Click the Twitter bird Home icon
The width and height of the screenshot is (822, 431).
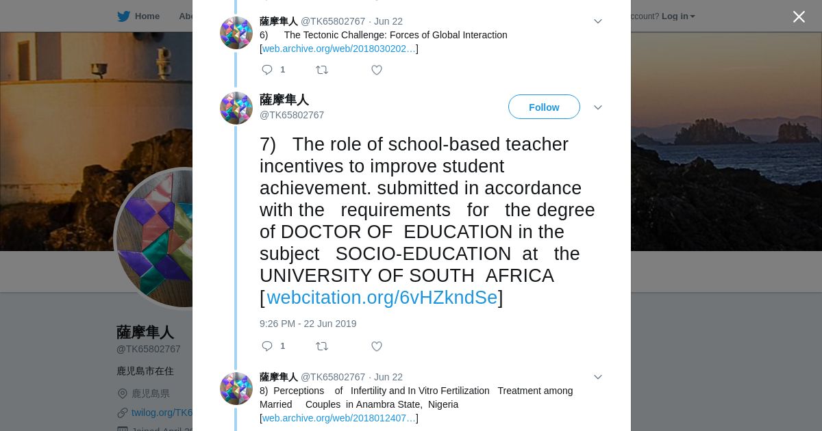tap(123, 16)
